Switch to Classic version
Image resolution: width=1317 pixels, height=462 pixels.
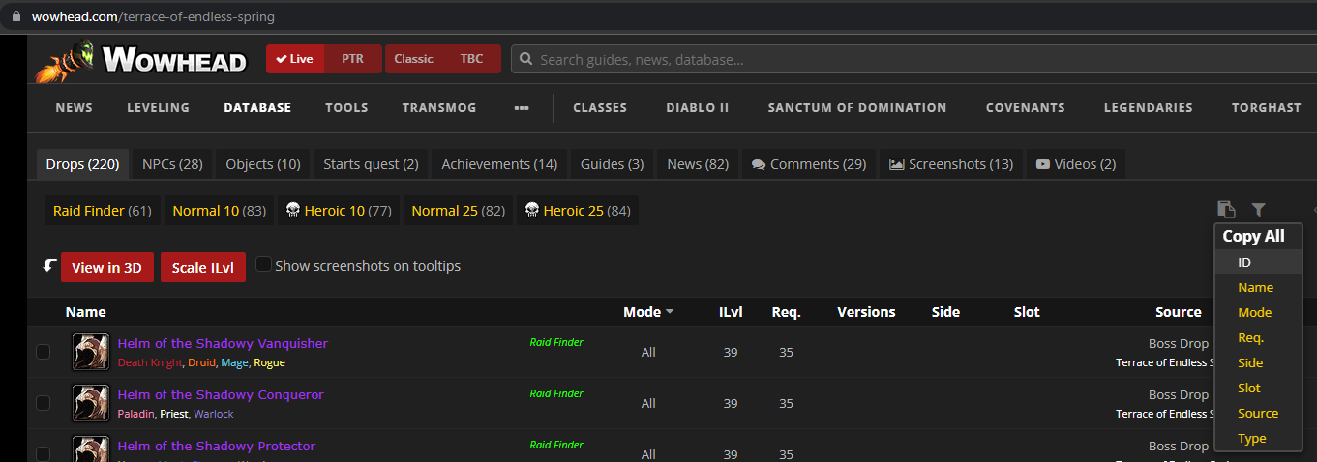(413, 59)
